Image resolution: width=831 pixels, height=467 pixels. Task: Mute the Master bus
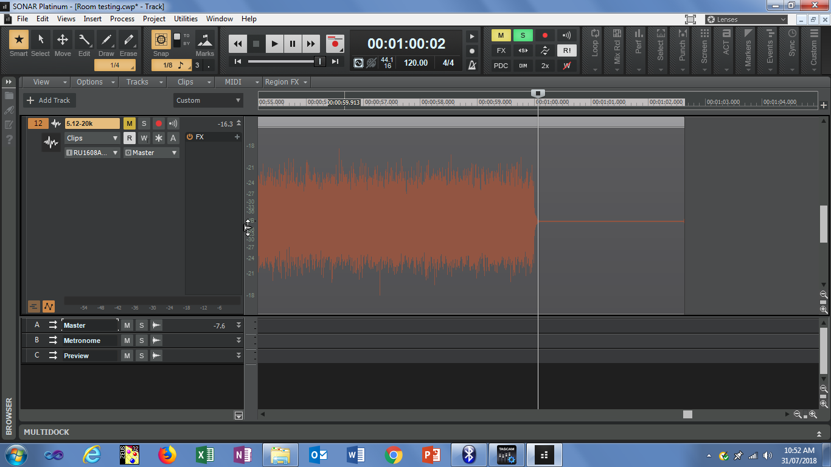(x=127, y=325)
